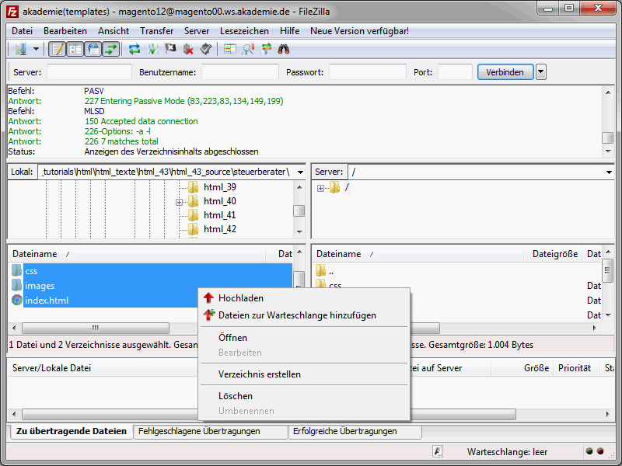This screenshot has width=622, height=466.
Task: Click Server/Lokale Datei column header
Action: tap(104, 368)
